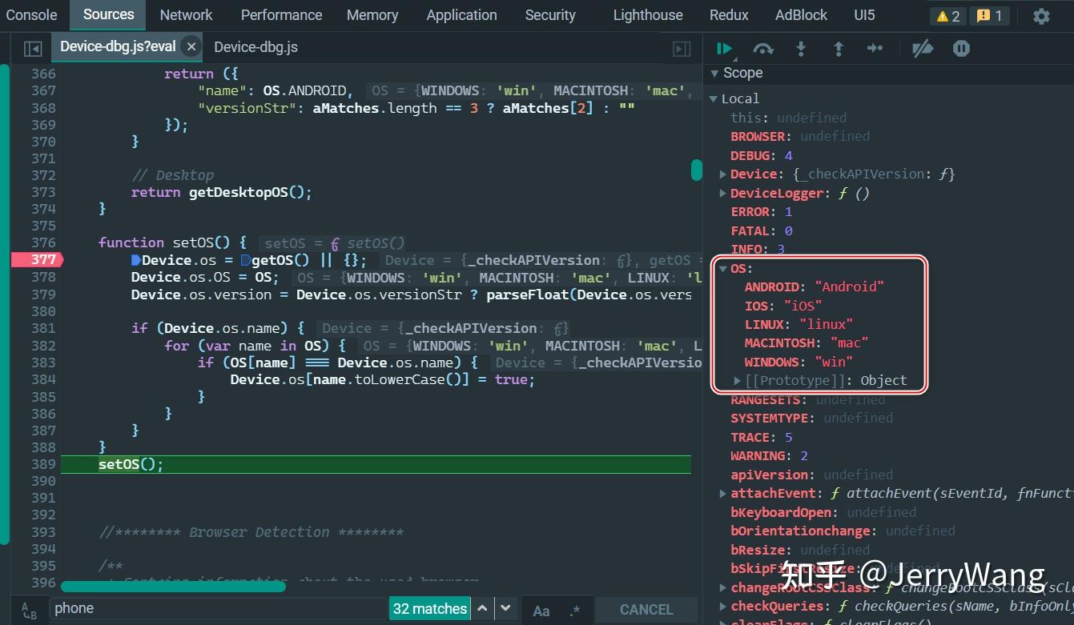Focus the search field containing phone
This screenshot has width=1074, height=625.
coord(220,609)
